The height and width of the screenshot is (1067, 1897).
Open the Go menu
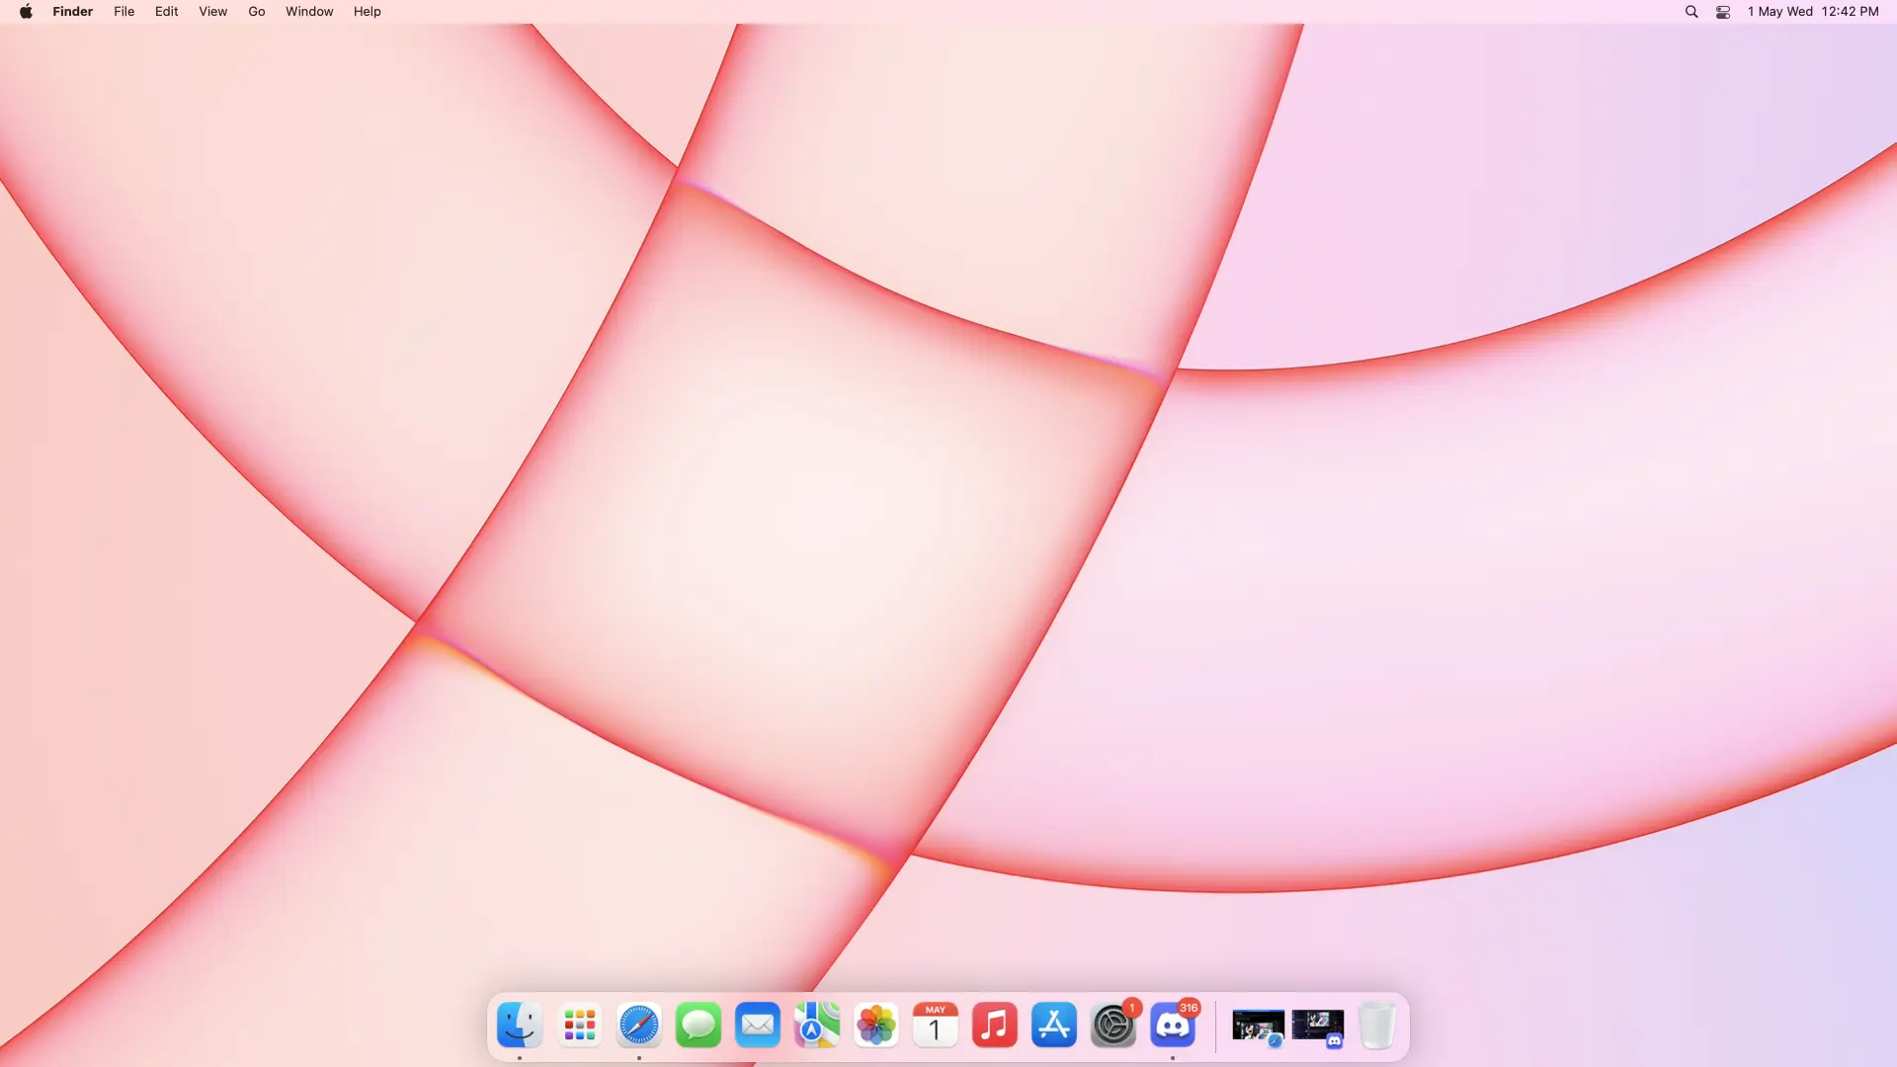pos(257,12)
